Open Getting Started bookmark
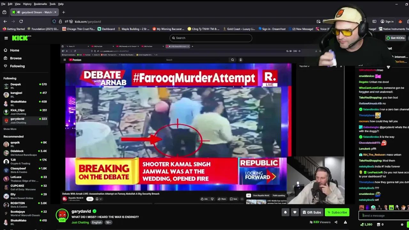Image resolution: width=409 pixels, height=230 pixels. pyautogui.click(x=14, y=29)
